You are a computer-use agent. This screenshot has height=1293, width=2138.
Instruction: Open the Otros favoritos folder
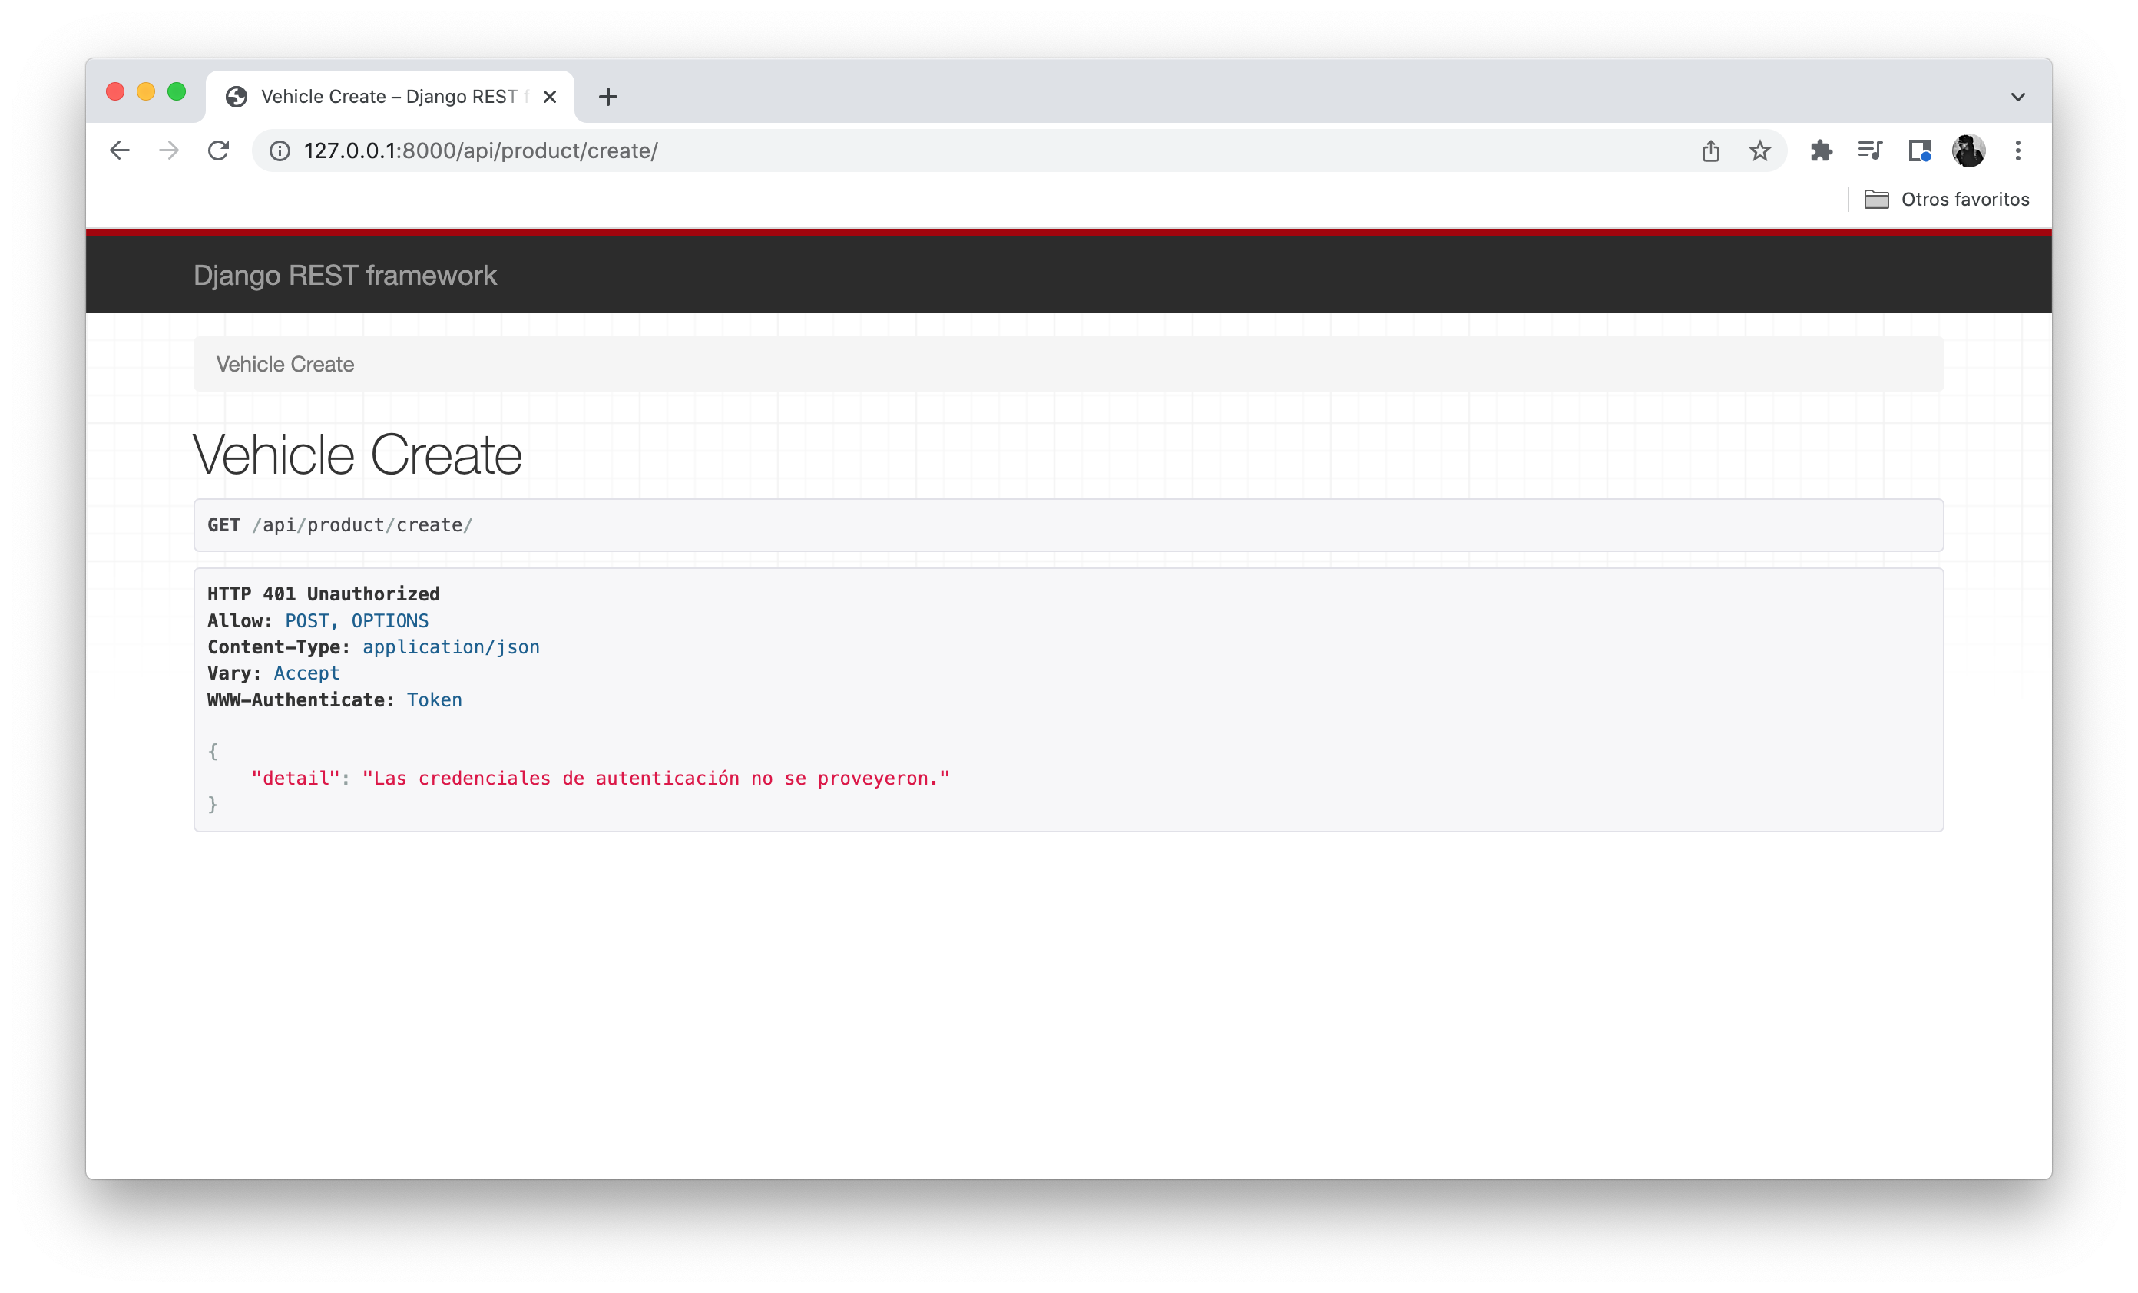(1947, 199)
